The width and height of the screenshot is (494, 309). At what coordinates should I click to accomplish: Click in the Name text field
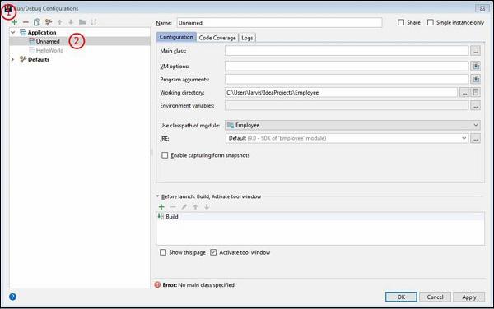click(x=279, y=23)
